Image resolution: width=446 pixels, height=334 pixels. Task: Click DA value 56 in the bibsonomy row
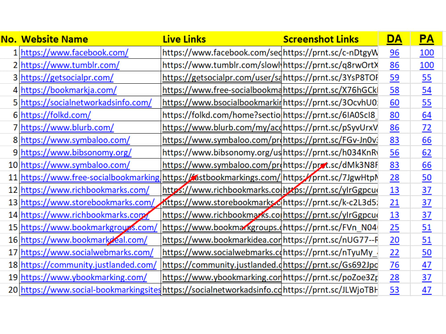(394, 152)
